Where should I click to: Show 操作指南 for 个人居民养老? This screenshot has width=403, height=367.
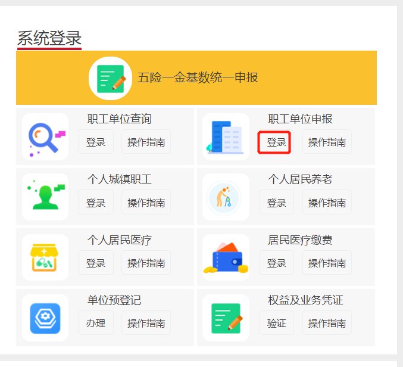[x=327, y=203]
